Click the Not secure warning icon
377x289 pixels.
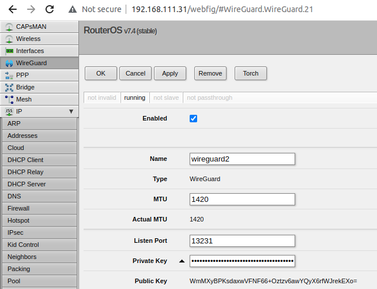(73, 9)
